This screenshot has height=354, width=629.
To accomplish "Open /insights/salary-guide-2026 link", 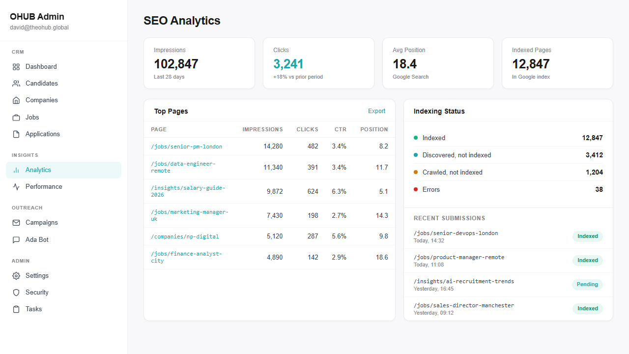I will pyautogui.click(x=188, y=191).
